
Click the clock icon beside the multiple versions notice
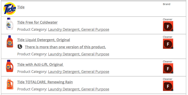(x=20, y=47)
